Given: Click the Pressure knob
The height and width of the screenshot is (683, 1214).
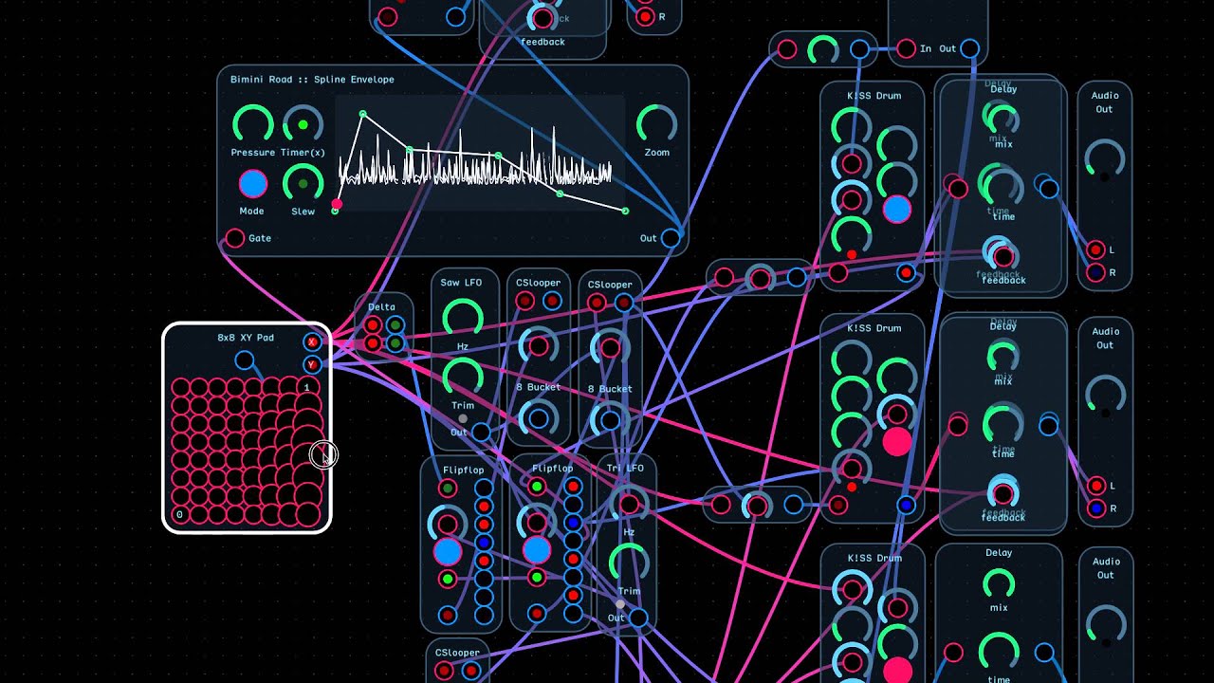Looking at the screenshot, I should click(252, 125).
